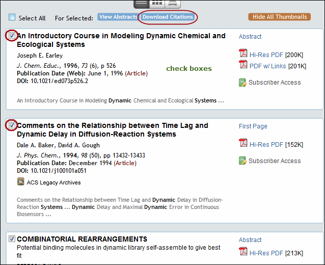Open PDF w/ Links icon 201K

click(x=243, y=64)
